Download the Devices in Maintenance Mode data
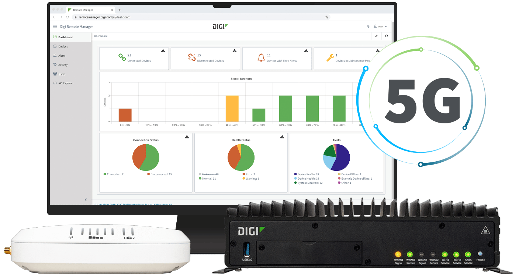This screenshot has width=519, height=278. [x=377, y=51]
